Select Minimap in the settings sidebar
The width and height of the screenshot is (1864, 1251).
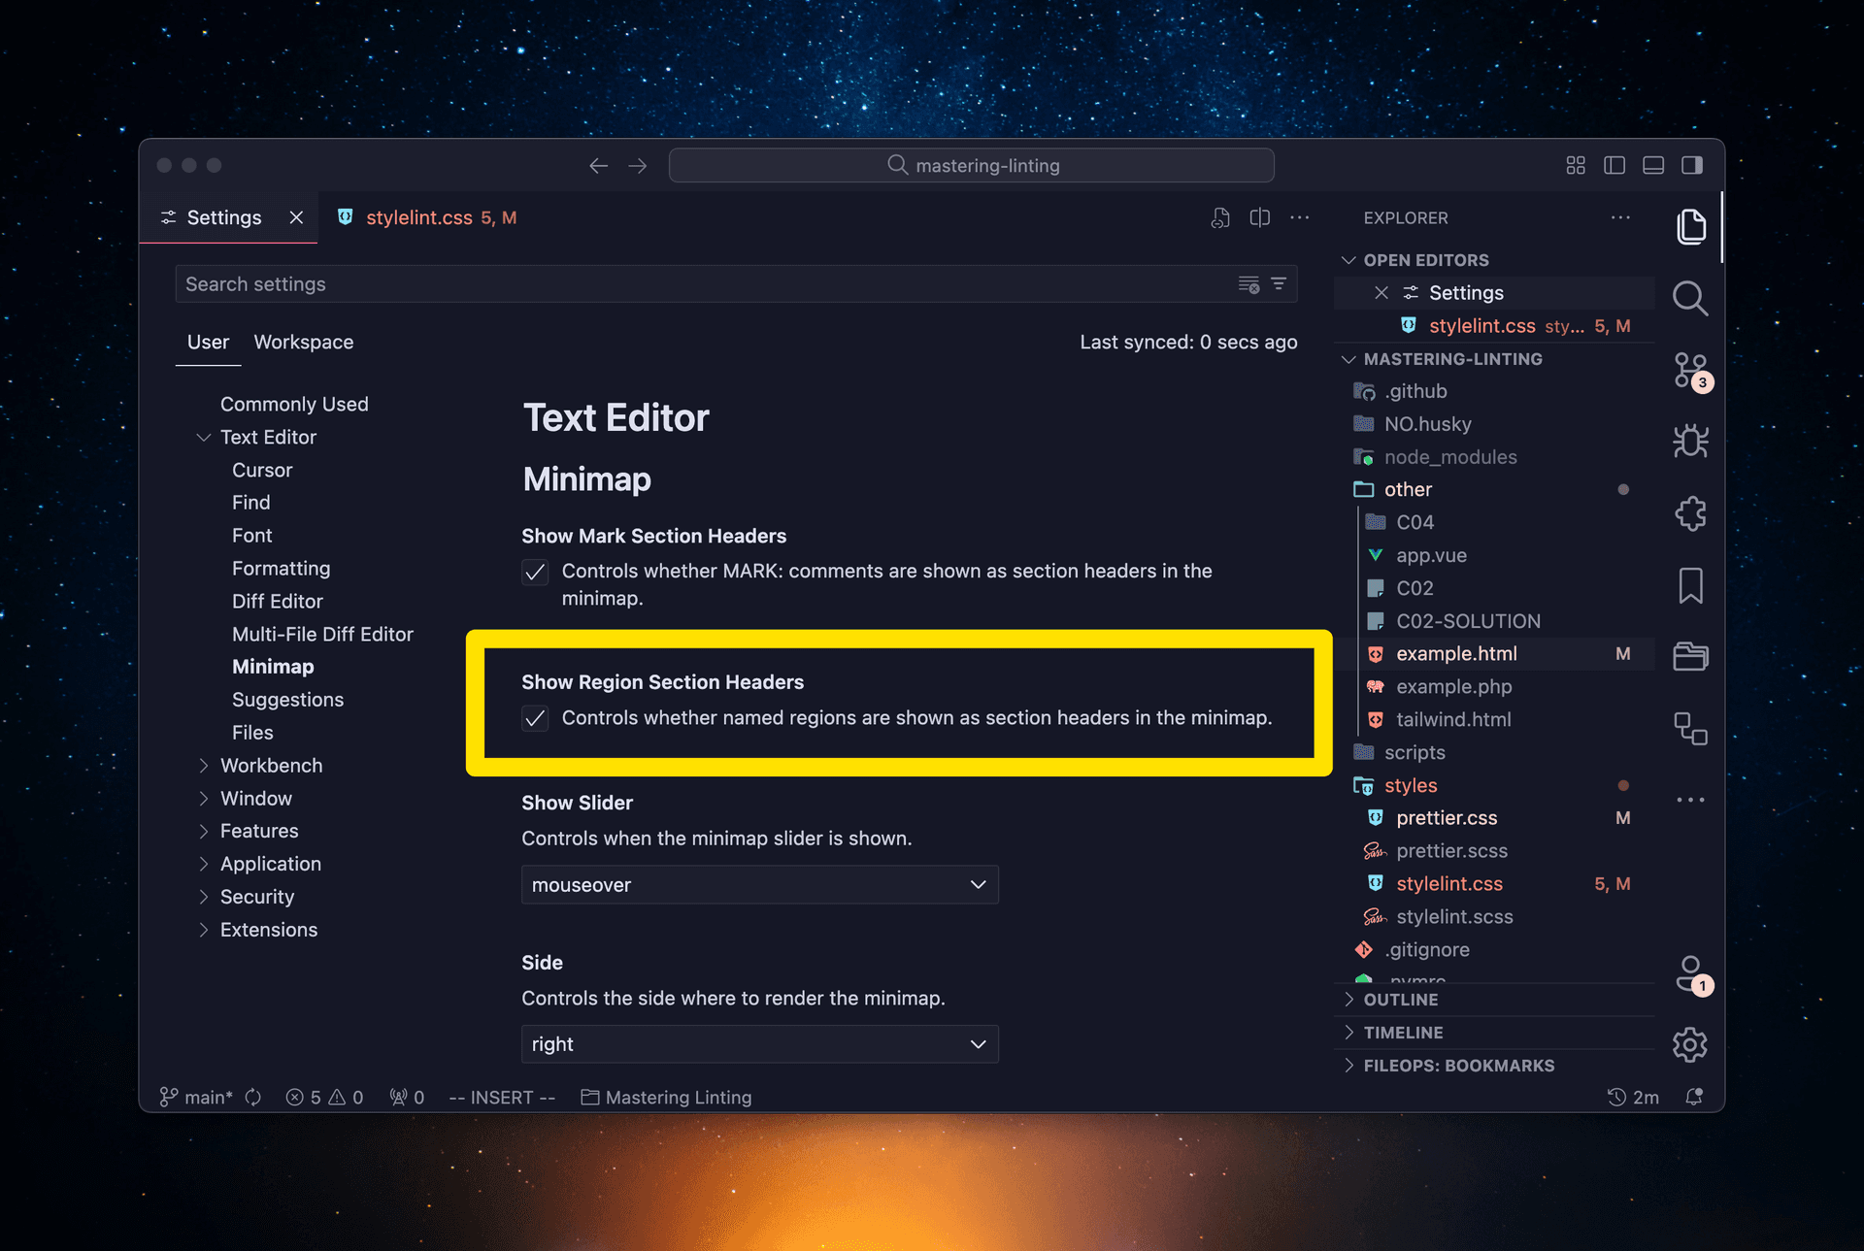[x=273, y=666]
